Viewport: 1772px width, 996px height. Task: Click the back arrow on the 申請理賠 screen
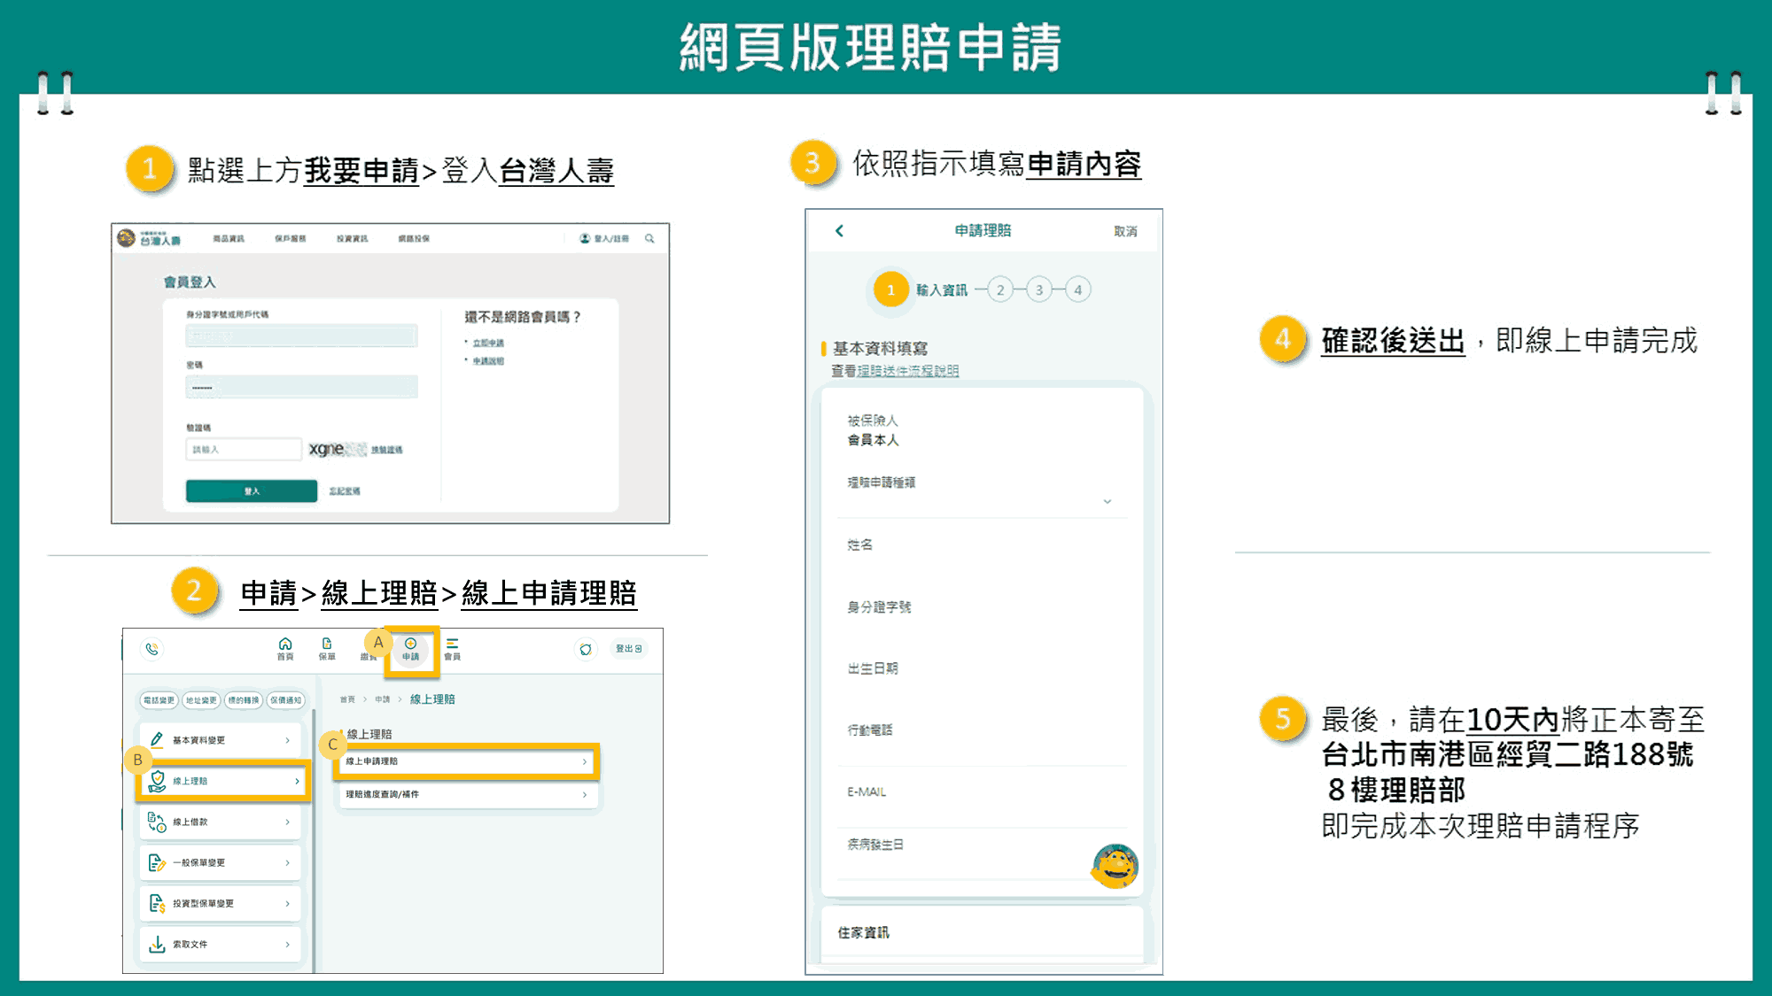point(839,230)
